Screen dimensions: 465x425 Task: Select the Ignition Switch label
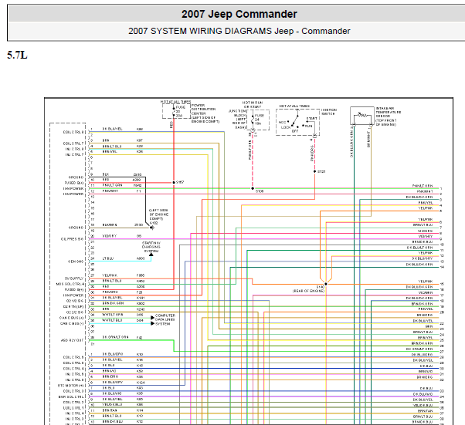pyautogui.click(x=329, y=112)
